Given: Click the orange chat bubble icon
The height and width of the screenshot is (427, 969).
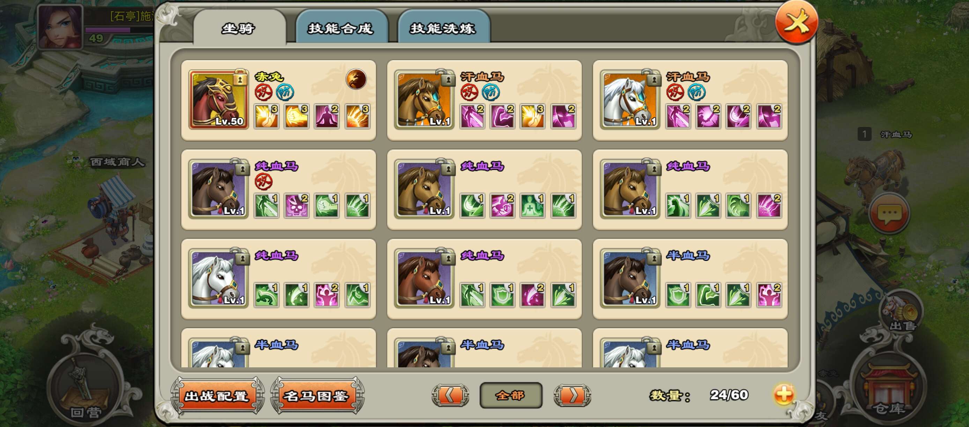Looking at the screenshot, I should pyautogui.click(x=889, y=213).
